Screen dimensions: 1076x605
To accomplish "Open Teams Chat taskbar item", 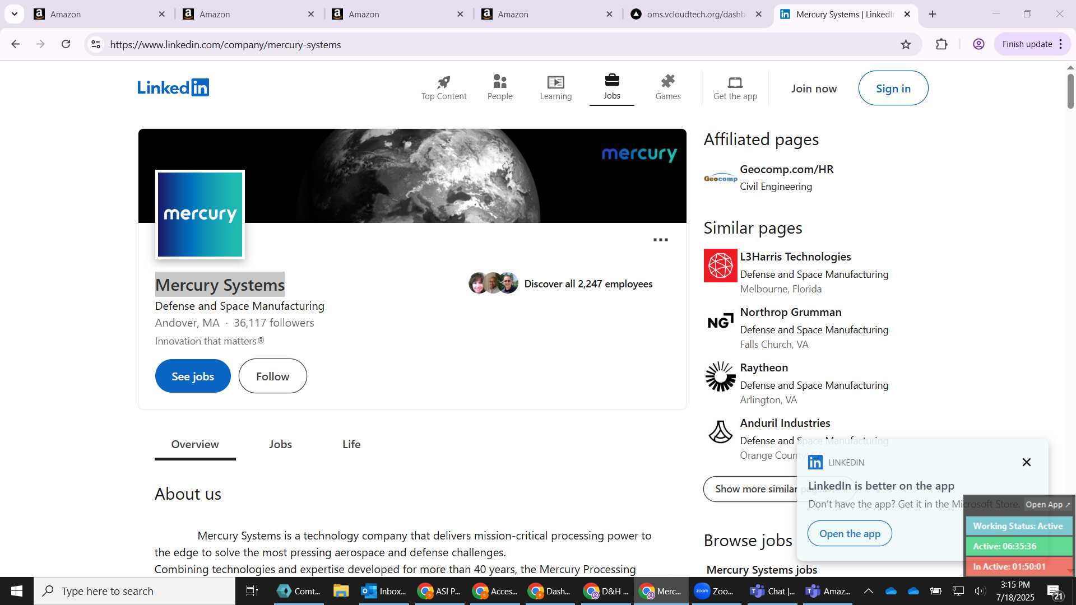I will pyautogui.click(x=773, y=591).
